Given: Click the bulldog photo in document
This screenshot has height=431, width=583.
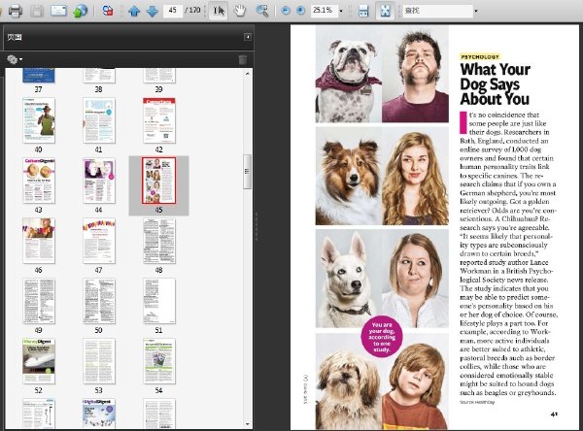Looking at the screenshot, I should coord(349,74).
